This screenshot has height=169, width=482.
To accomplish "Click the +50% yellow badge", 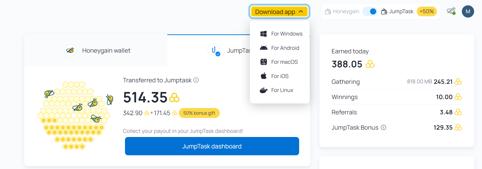I will 427,11.
